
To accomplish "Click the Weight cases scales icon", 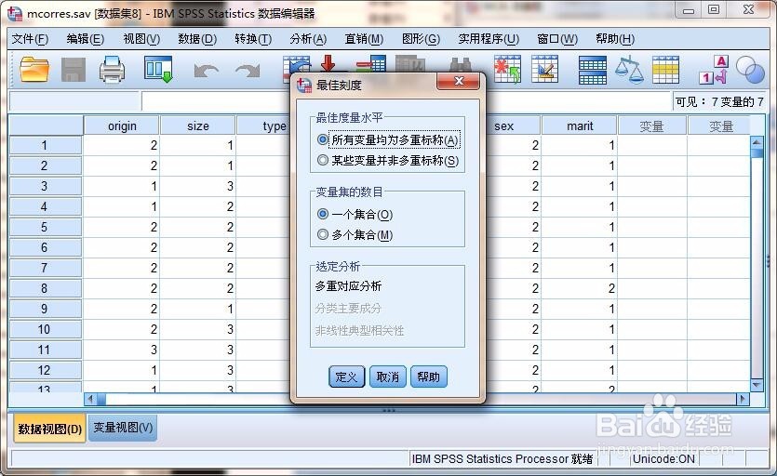I will [629, 69].
